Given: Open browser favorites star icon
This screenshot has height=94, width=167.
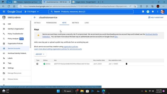Looking at the screenshot, I should pos(147,6).
